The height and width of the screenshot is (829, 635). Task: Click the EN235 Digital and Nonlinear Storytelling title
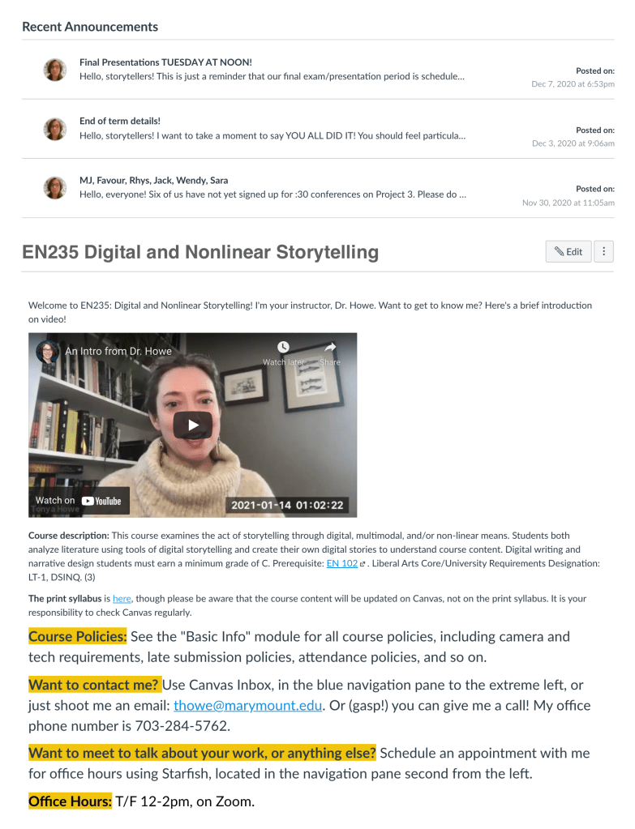[200, 252]
